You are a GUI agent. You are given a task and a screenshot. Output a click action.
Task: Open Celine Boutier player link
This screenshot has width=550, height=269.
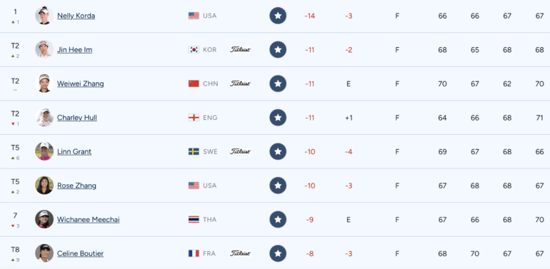pos(80,253)
